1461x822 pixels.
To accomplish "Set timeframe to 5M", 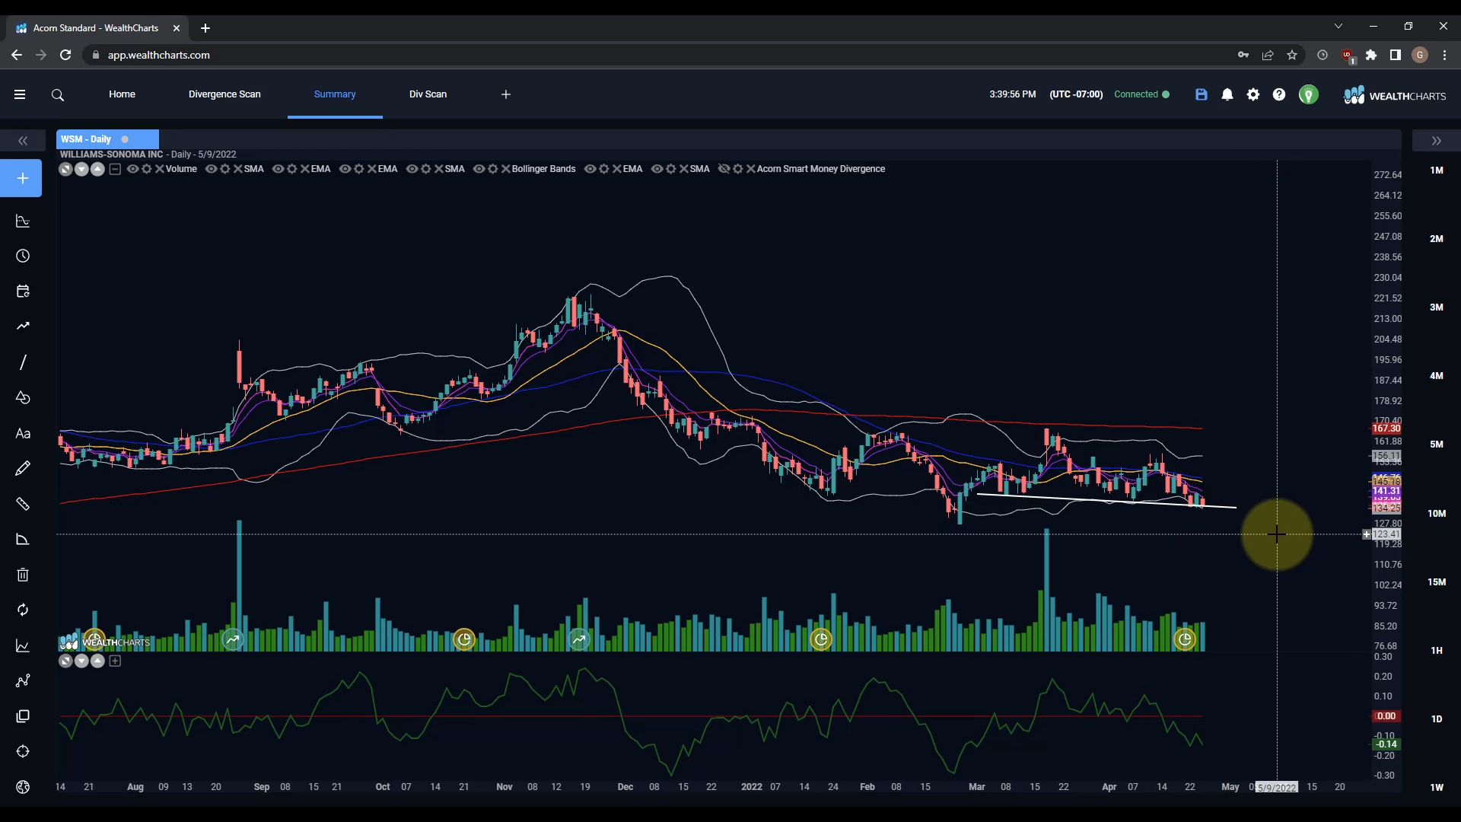I will (x=1436, y=444).
